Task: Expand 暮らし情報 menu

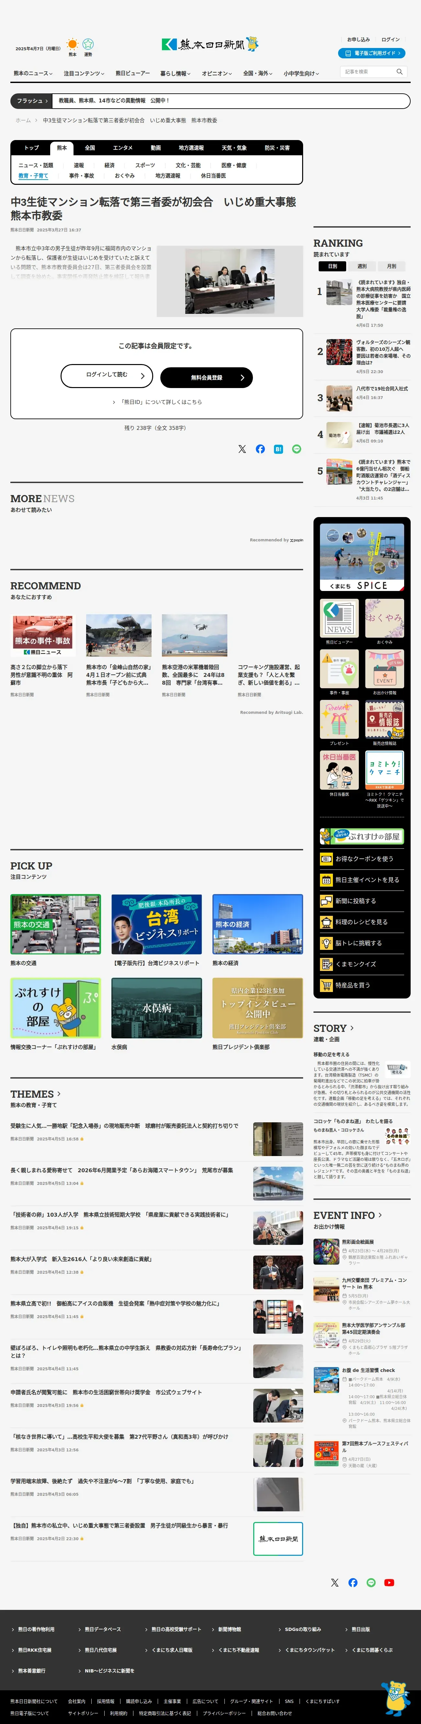Action: pyautogui.click(x=175, y=74)
